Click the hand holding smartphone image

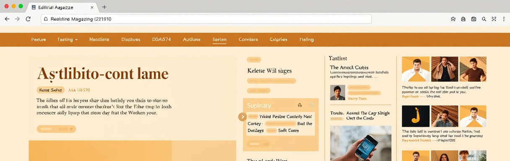(361, 143)
